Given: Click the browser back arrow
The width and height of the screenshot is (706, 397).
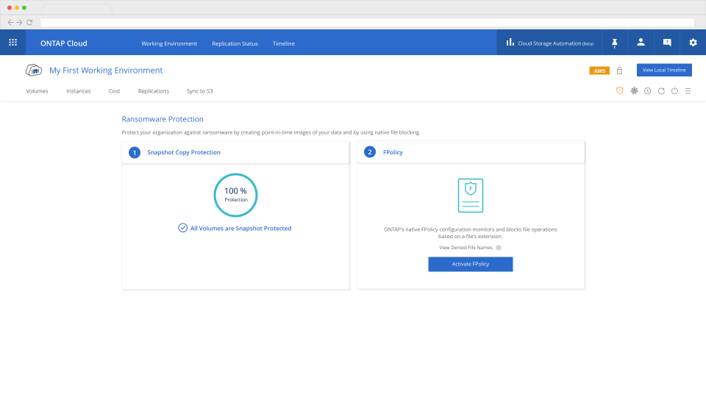Looking at the screenshot, I should pyautogui.click(x=11, y=22).
